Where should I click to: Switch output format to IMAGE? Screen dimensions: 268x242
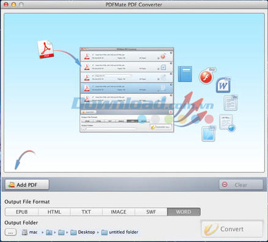point(118,212)
